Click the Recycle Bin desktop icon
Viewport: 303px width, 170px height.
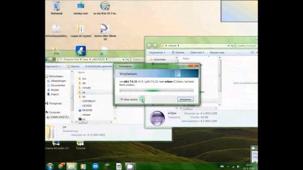click(56, 8)
